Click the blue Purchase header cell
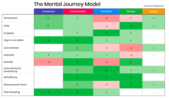169x99 pixels. click(x=106, y=11)
